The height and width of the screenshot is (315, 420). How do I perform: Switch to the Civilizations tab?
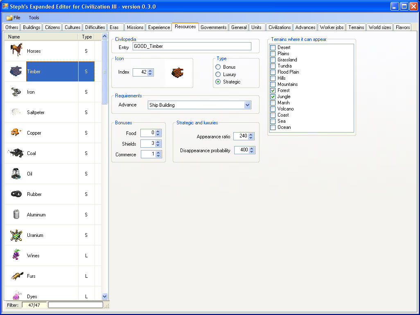tap(279, 27)
